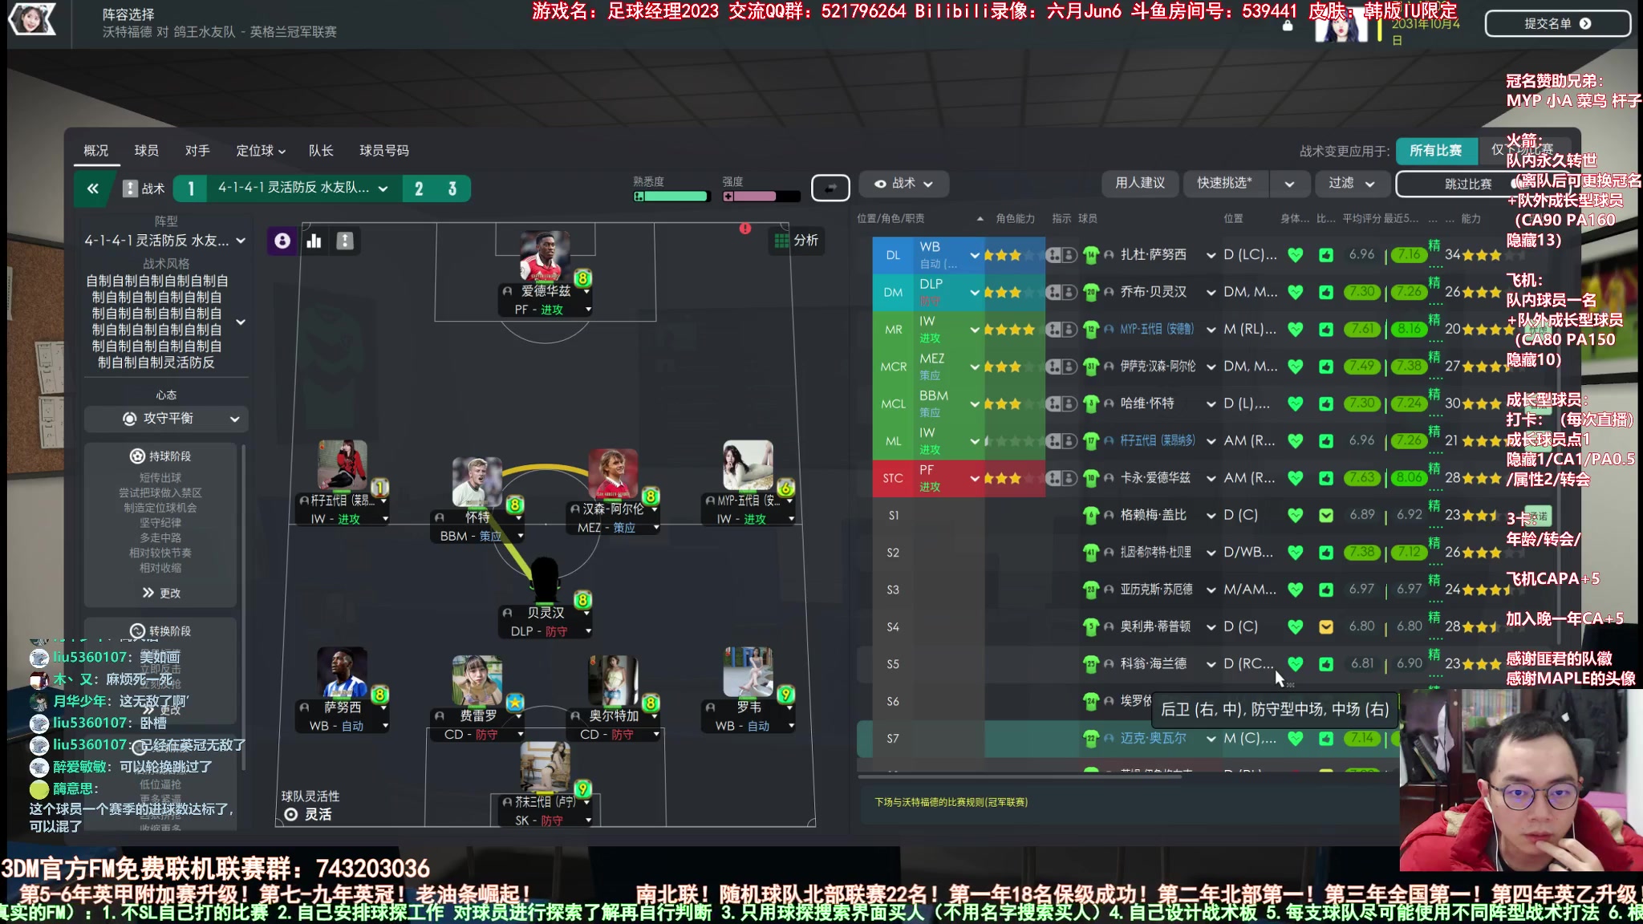This screenshot has height=924, width=1643.
Task: Expand the 战术 tactics dropdown menu
Action: 903,183
